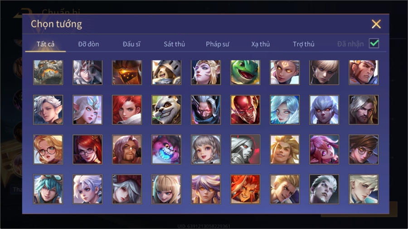Open the Trợ thủ tab
Viewport: 408px width, 229px height.
304,44
